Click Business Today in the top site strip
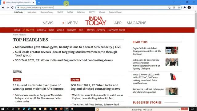 coord(47,12)
